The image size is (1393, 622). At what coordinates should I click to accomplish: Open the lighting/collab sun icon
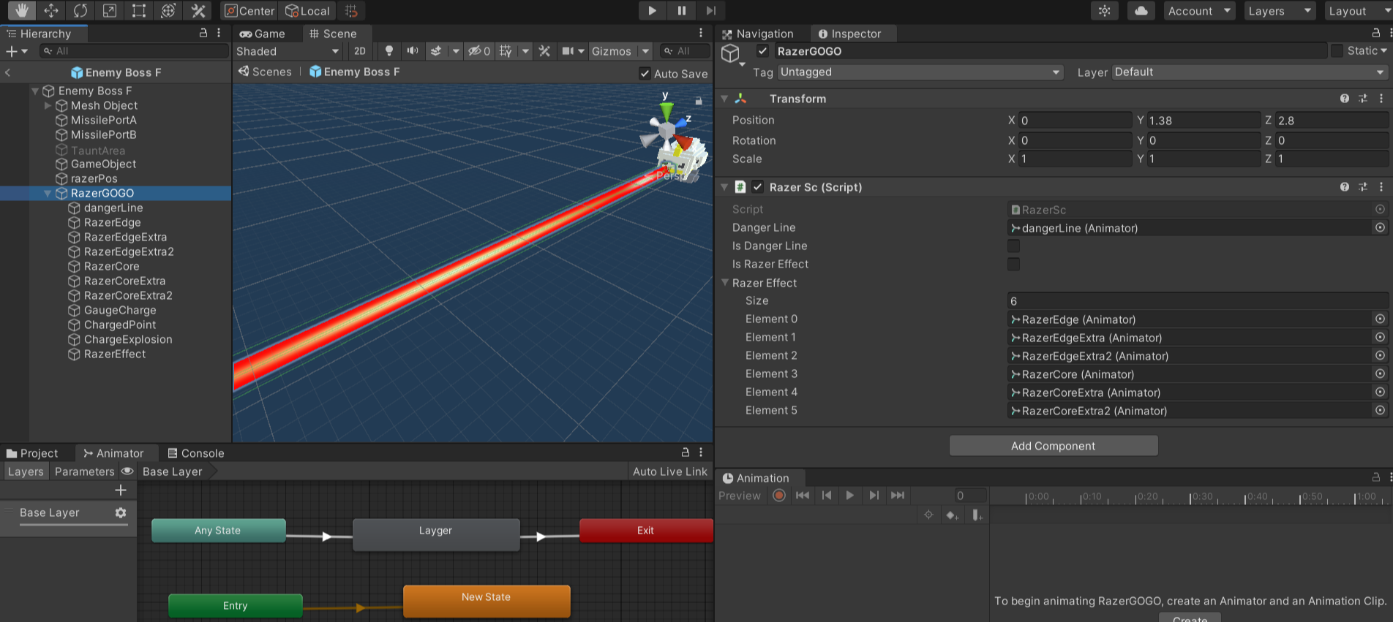pos(1105,10)
